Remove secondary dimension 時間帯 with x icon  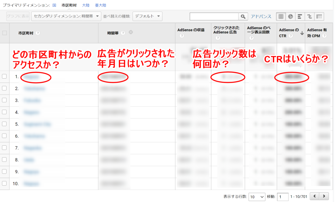pos(131,32)
